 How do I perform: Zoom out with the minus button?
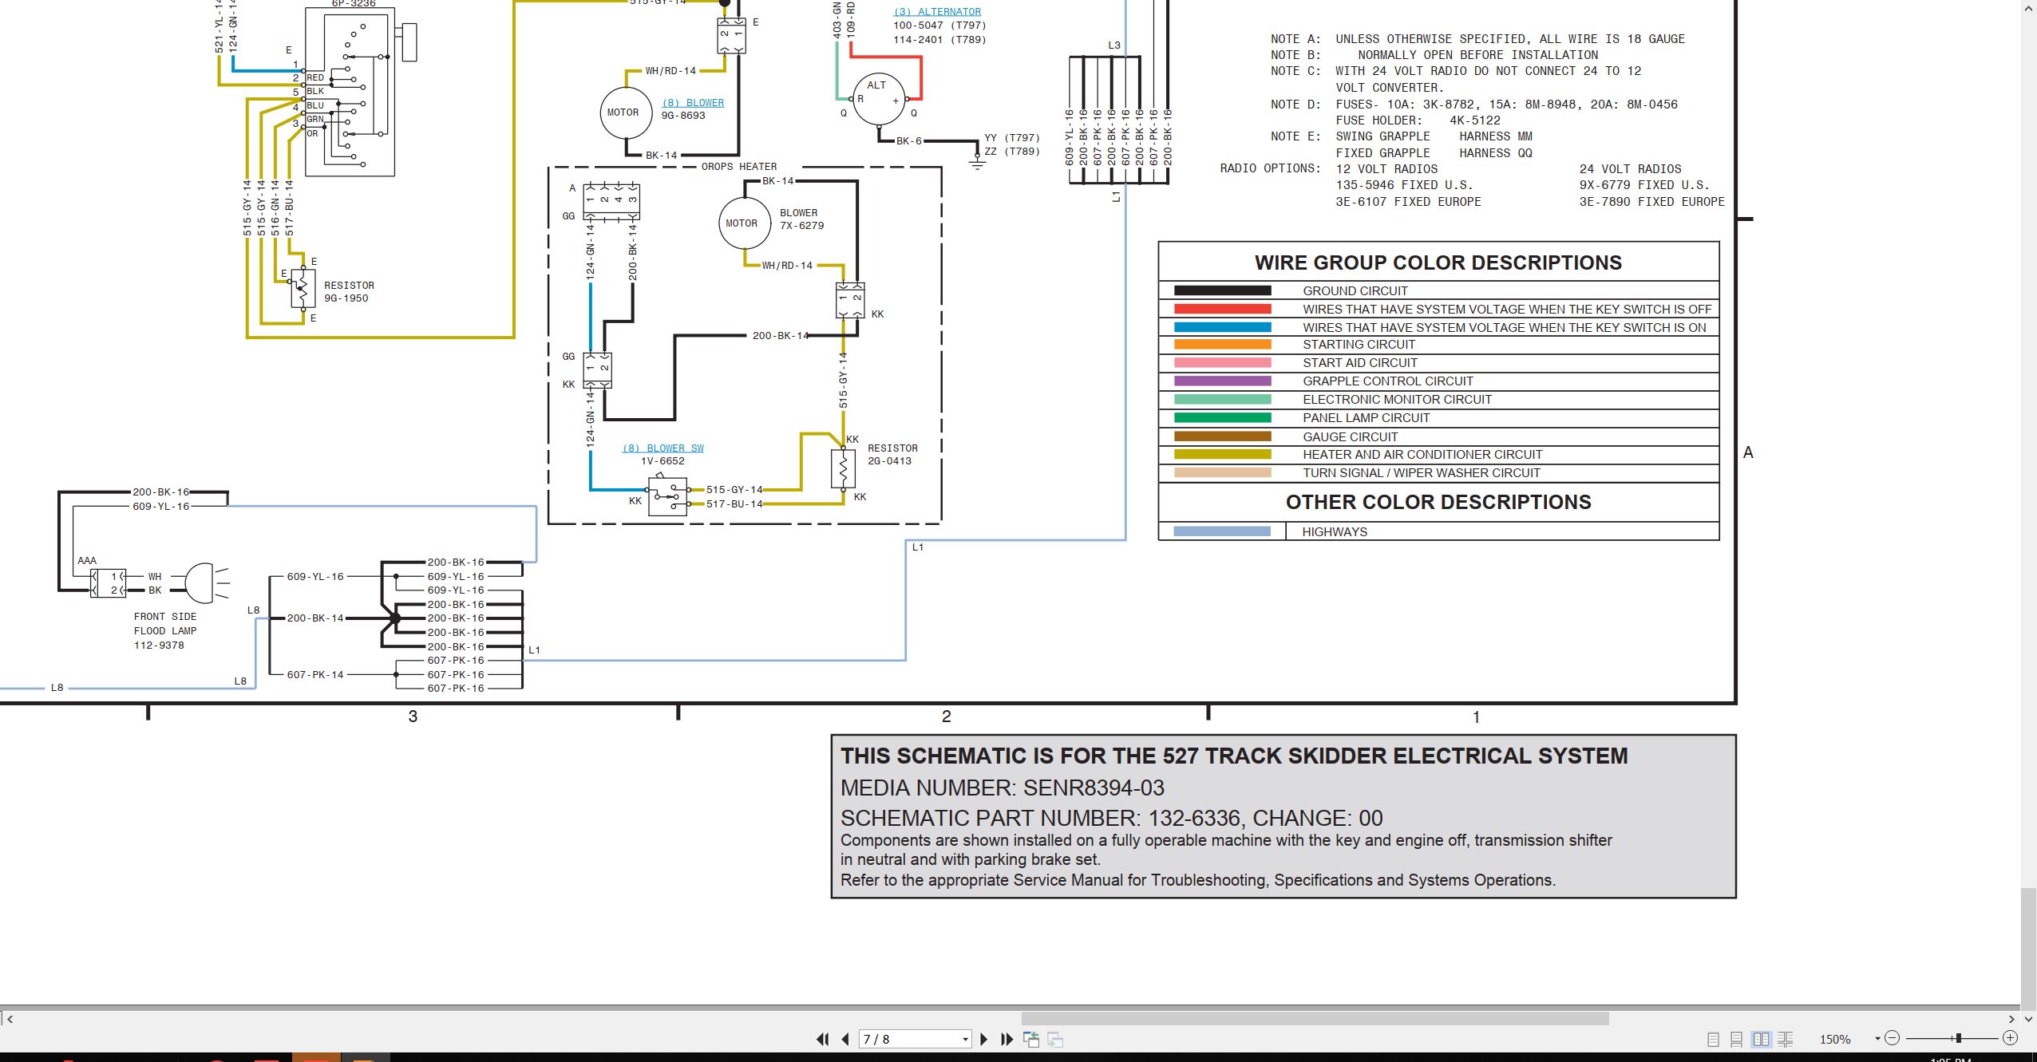pos(1892,1038)
